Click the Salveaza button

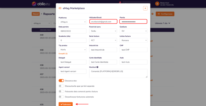point(66,104)
